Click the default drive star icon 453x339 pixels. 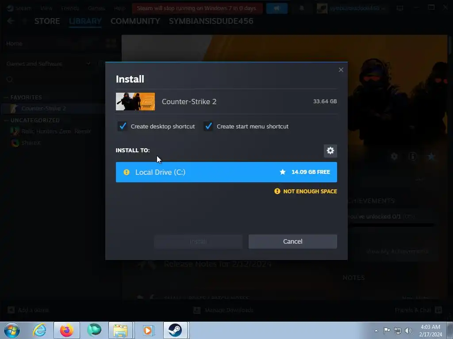click(283, 172)
